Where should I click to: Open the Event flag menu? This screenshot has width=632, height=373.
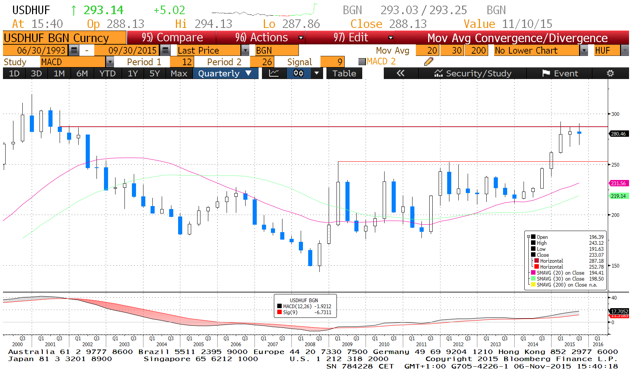(x=560, y=73)
